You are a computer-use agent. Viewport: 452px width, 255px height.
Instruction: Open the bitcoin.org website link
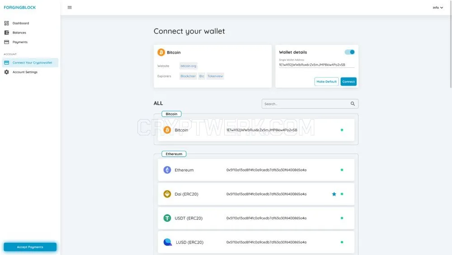pos(188,66)
